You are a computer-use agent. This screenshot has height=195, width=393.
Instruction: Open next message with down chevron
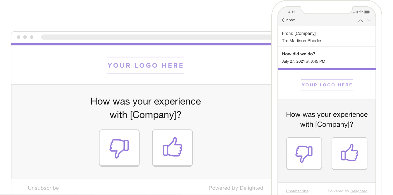(x=369, y=20)
